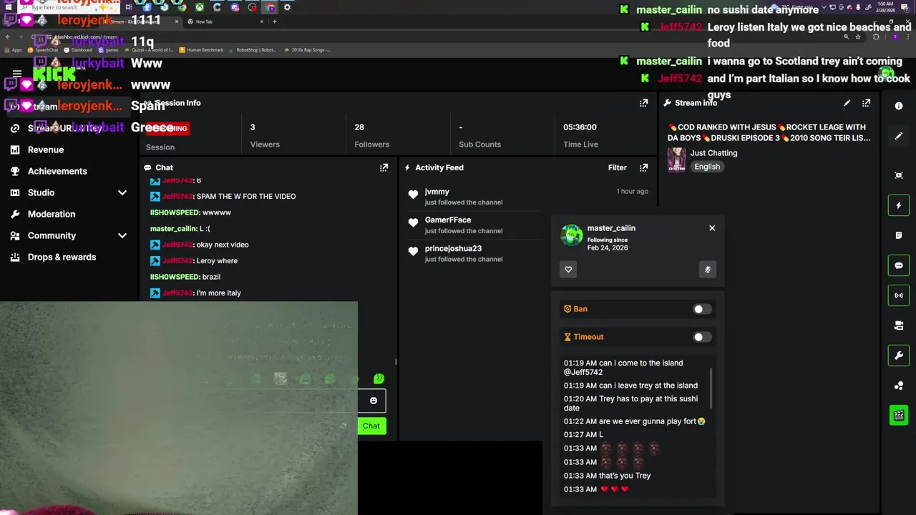Click the "01:27 AM L" message
This screenshot has height=515, width=916.
click(583, 435)
